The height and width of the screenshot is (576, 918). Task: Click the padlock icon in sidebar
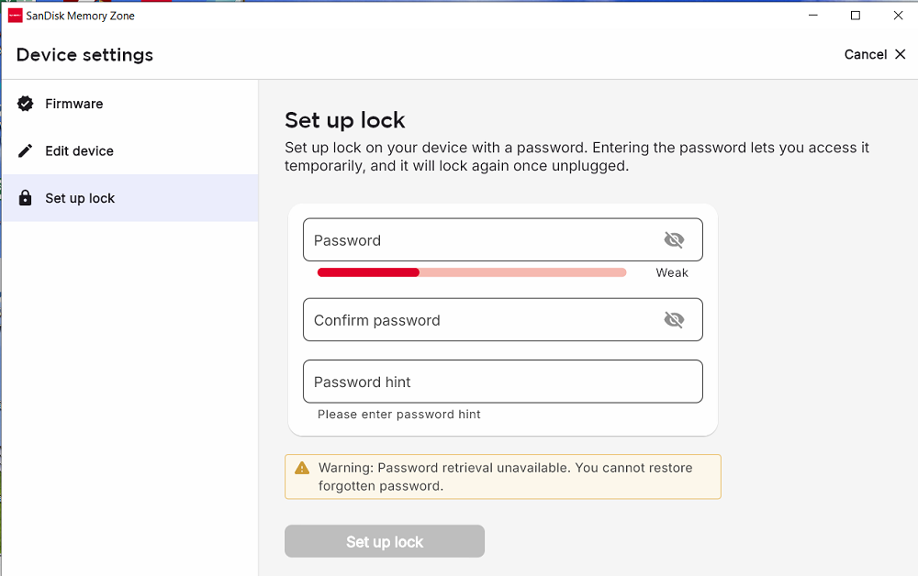coord(25,197)
